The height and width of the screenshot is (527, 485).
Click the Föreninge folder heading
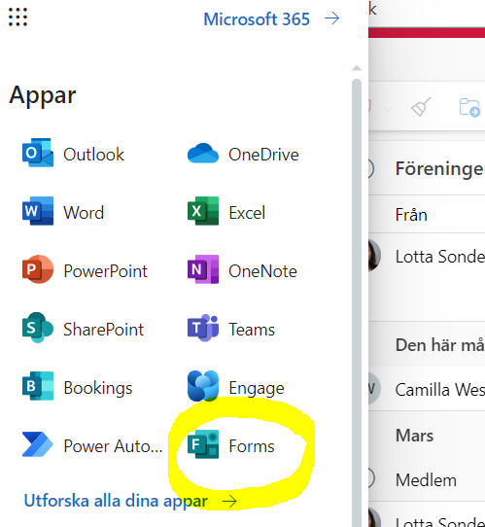440,168
